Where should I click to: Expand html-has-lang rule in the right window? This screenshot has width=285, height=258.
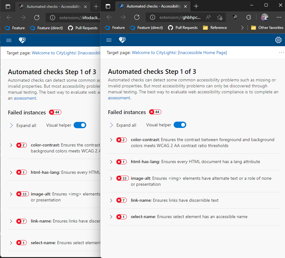[111, 162]
